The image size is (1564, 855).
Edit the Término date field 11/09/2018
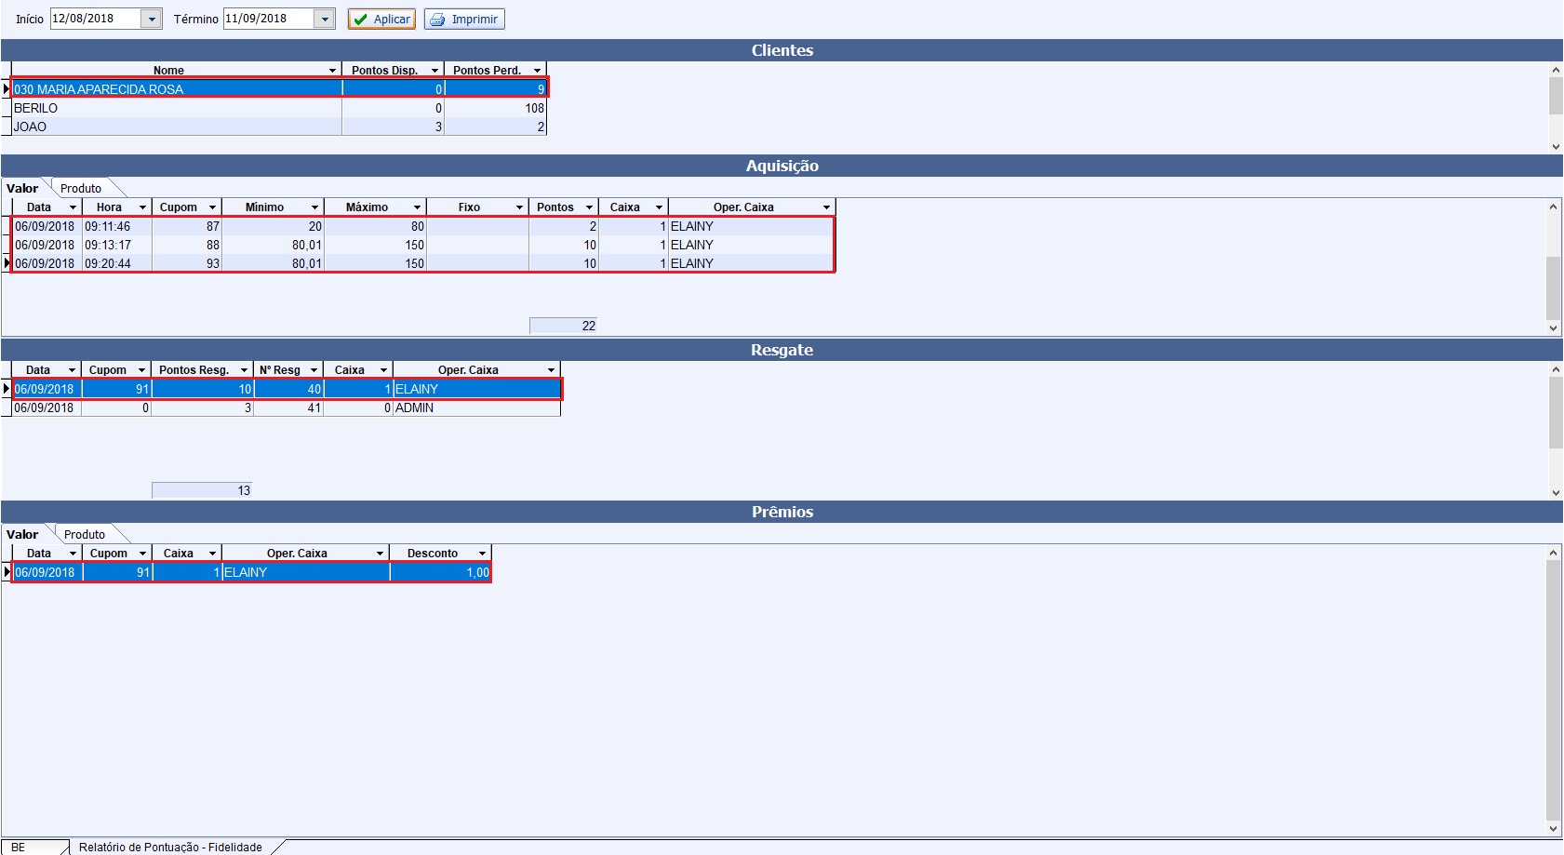click(x=268, y=19)
